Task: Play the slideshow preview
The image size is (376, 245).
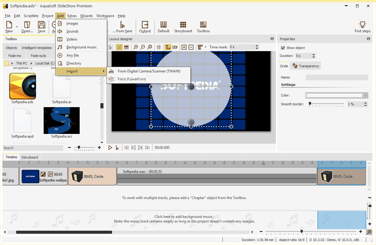Action: click(110, 148)
